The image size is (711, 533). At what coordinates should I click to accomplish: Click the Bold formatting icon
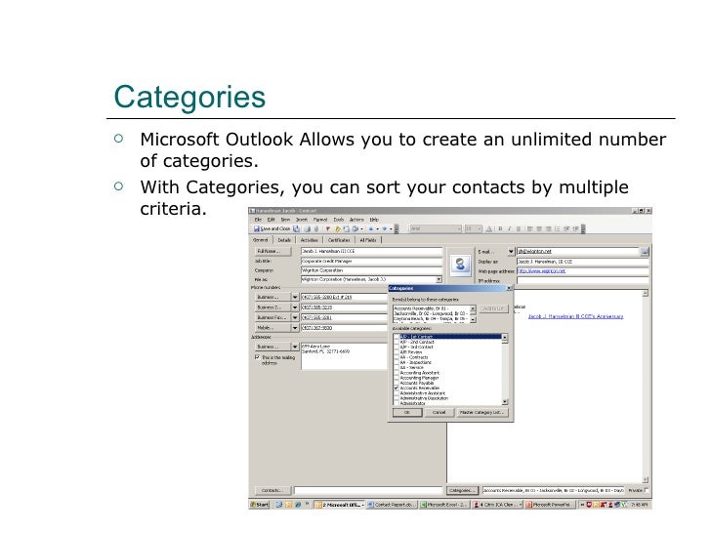(501, 228)
